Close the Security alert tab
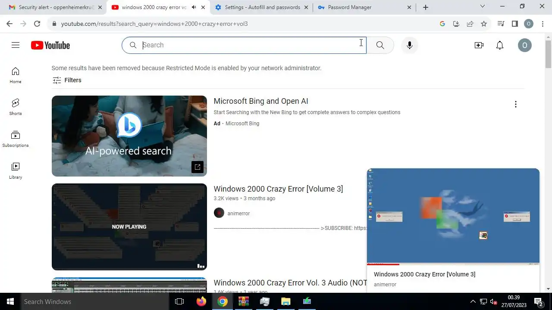This screenshot has height=310, width=552. tap(100, 7)
